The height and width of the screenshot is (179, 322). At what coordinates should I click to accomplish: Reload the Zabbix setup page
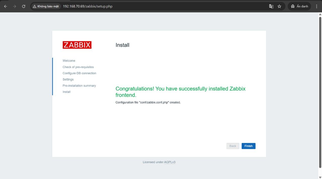24,6
